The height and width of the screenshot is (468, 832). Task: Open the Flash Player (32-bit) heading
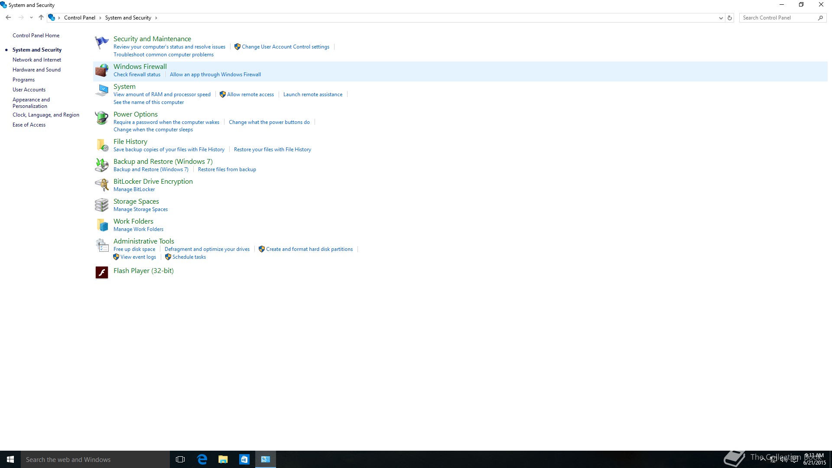coord(143,271)
